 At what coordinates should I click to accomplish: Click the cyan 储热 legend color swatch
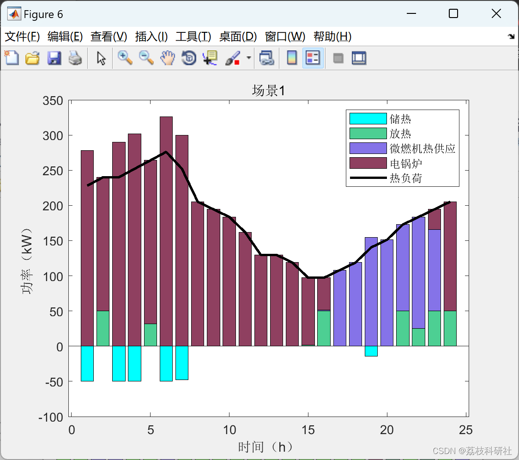368,118
